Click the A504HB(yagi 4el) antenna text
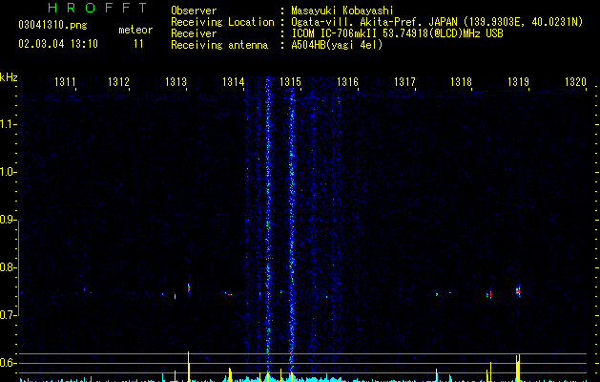The image size is (600, 382). tap(337, 45)
